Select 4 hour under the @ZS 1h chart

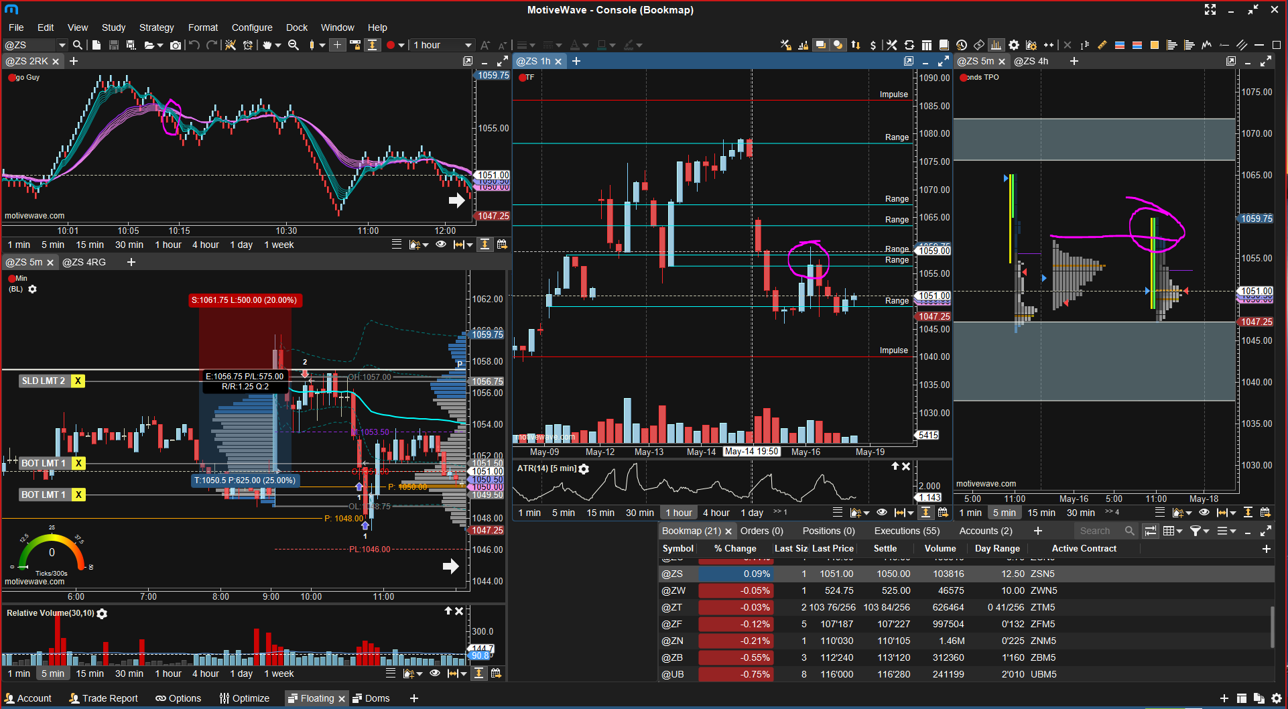716,513
